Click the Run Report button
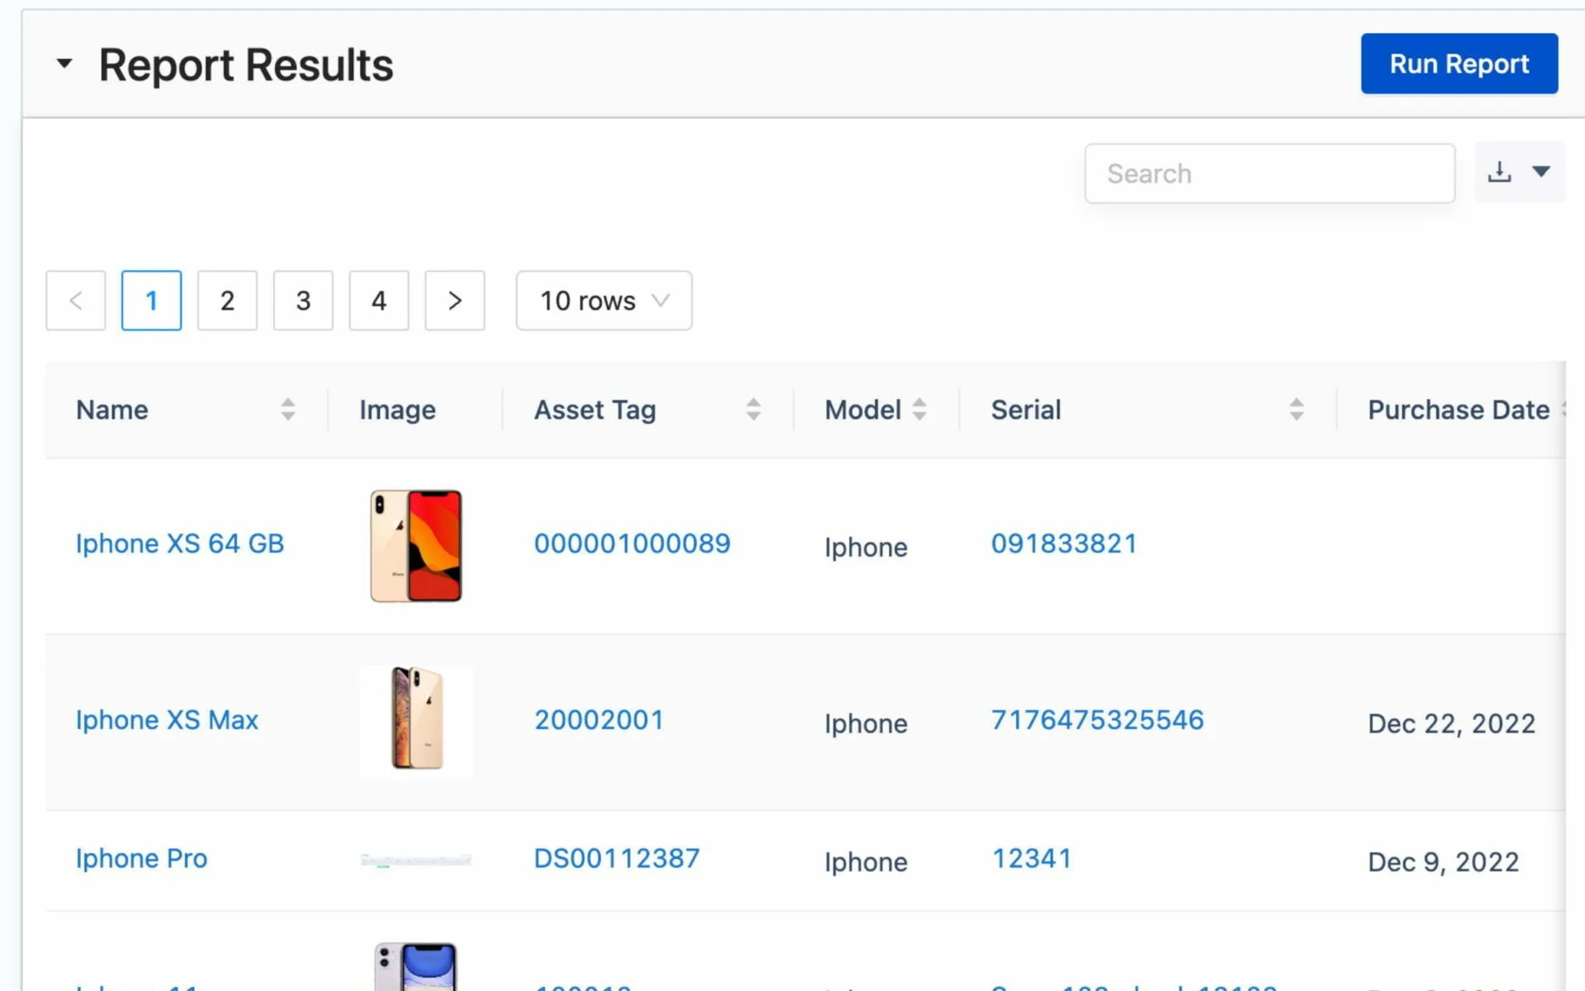Image resolution: width=1585 pixels, height=991 pixels. (1459, 64)
